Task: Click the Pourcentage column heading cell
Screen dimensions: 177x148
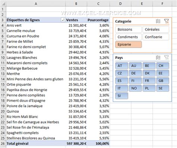Action: [98, 20]
